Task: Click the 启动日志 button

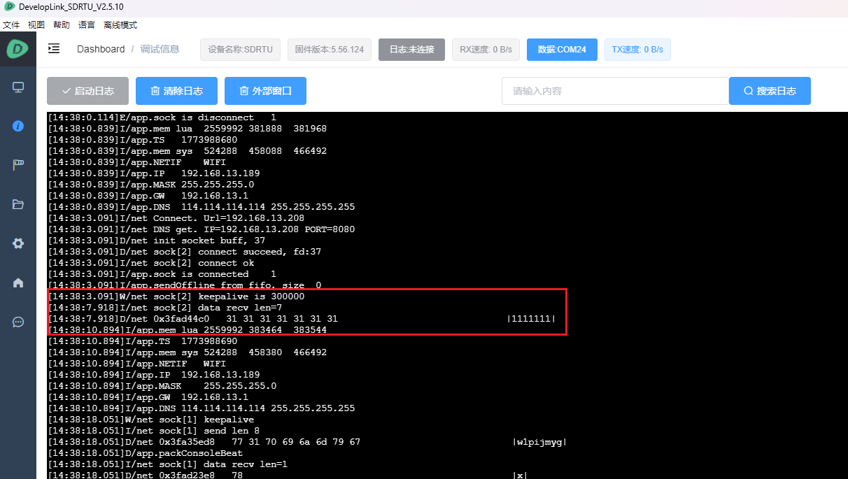Action: 87,91
